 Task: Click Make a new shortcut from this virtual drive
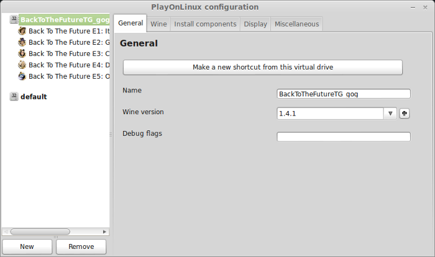coord(263,68)
